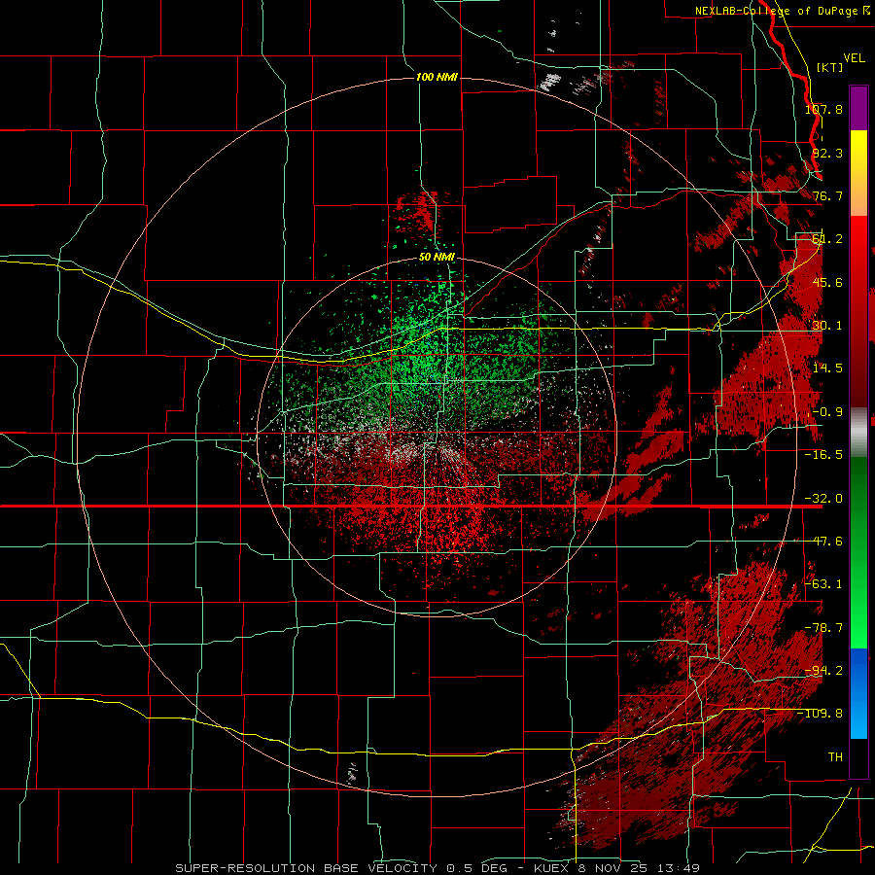Click the 100 NMI range ring label

point(437,77)
